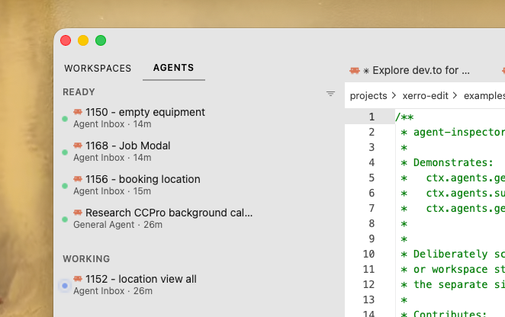Expand the chevron after projects breadcrumb
The image size is (505, 317).
[x=394, y=95]
